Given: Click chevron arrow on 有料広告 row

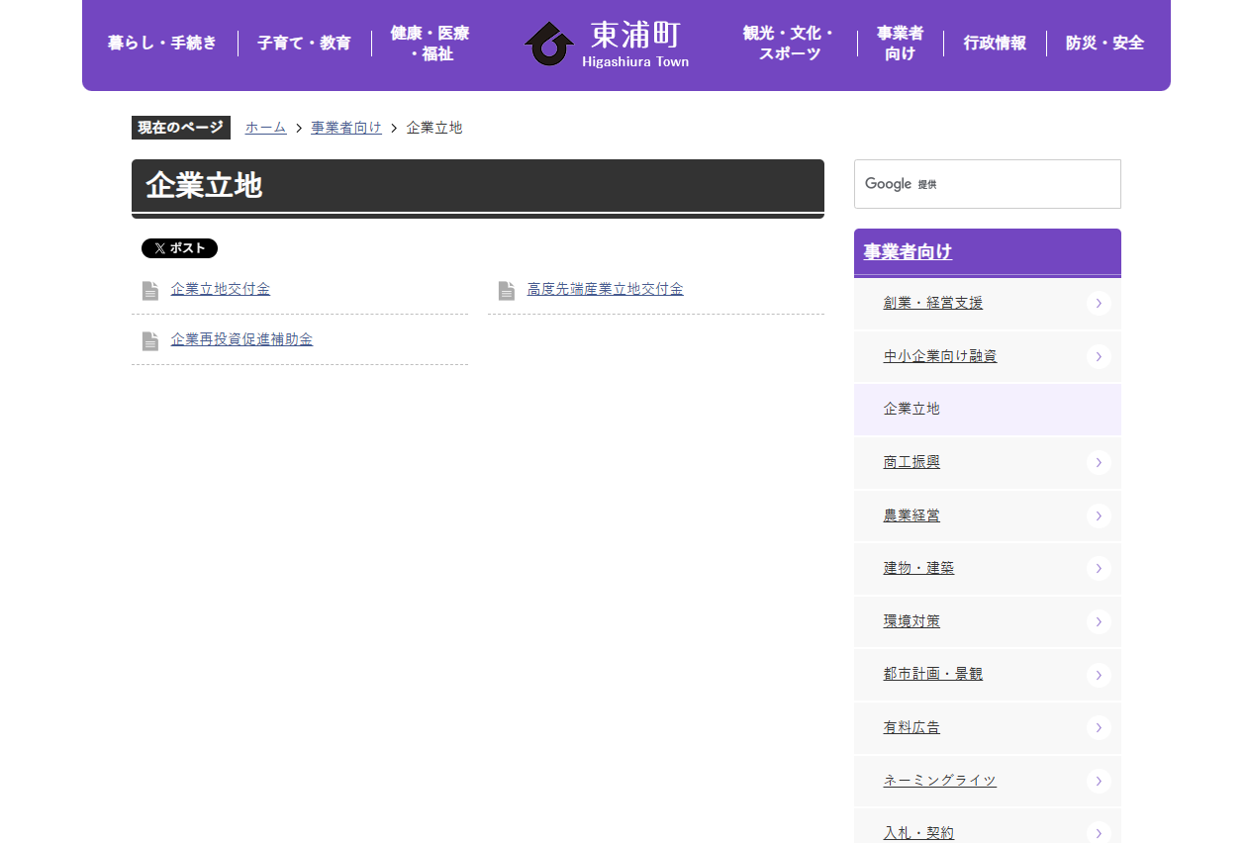Looking at the screenshot, I should (1099, 728).
